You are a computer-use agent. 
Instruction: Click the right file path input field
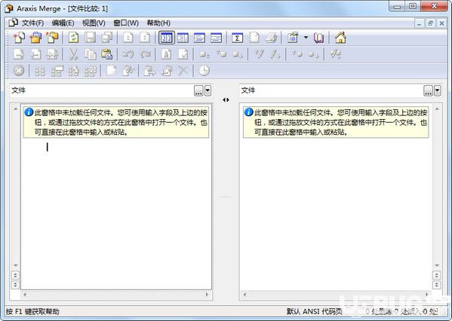331,90
